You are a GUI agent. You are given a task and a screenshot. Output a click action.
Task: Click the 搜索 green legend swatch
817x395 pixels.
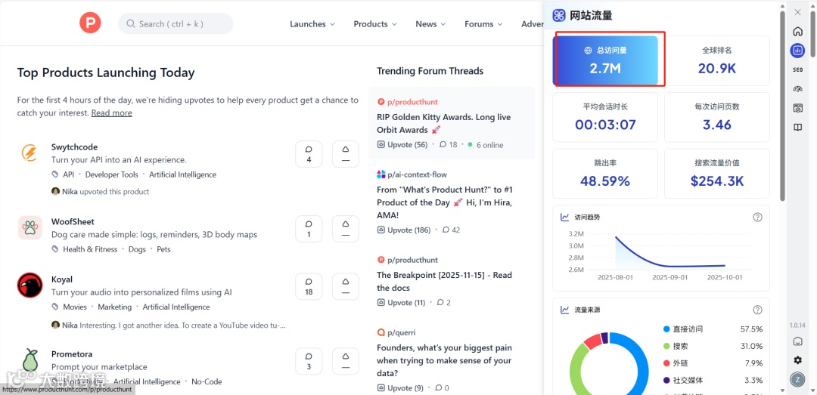(666, 346)
